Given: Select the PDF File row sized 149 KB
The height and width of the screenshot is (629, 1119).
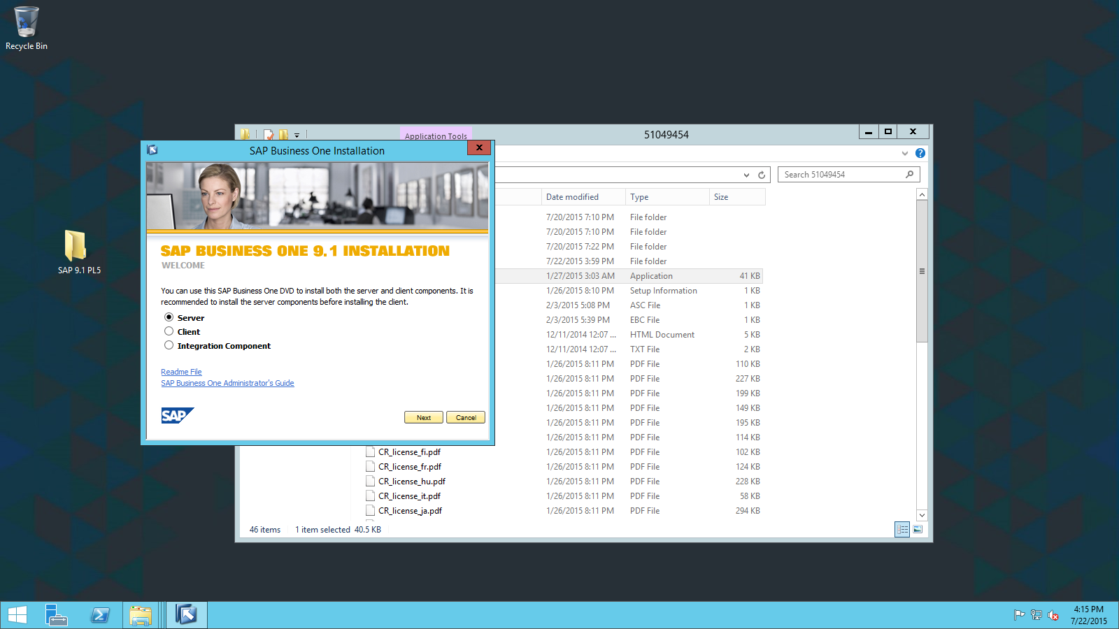Looking at the screenshot, I should click(x=629, y=408).
